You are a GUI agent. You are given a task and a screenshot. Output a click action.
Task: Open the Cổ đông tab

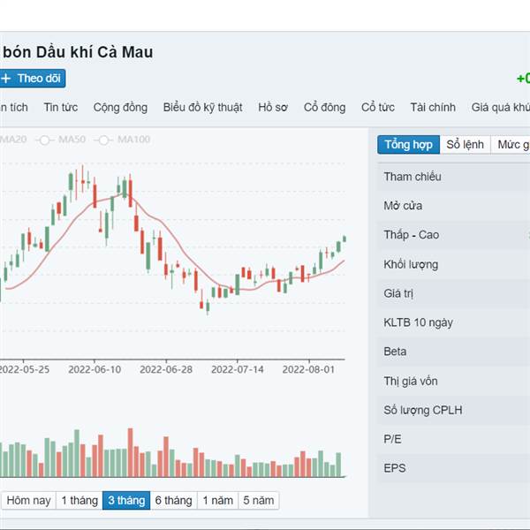(324, 107)
